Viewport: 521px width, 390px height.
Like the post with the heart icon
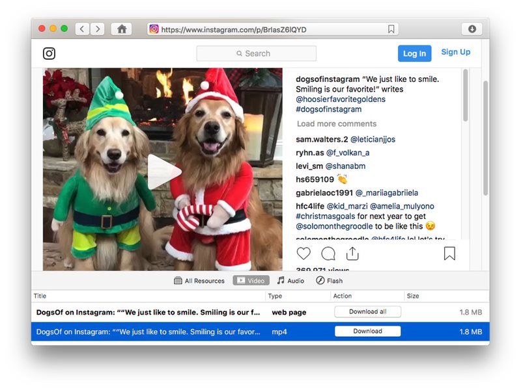tap(303, 253)
